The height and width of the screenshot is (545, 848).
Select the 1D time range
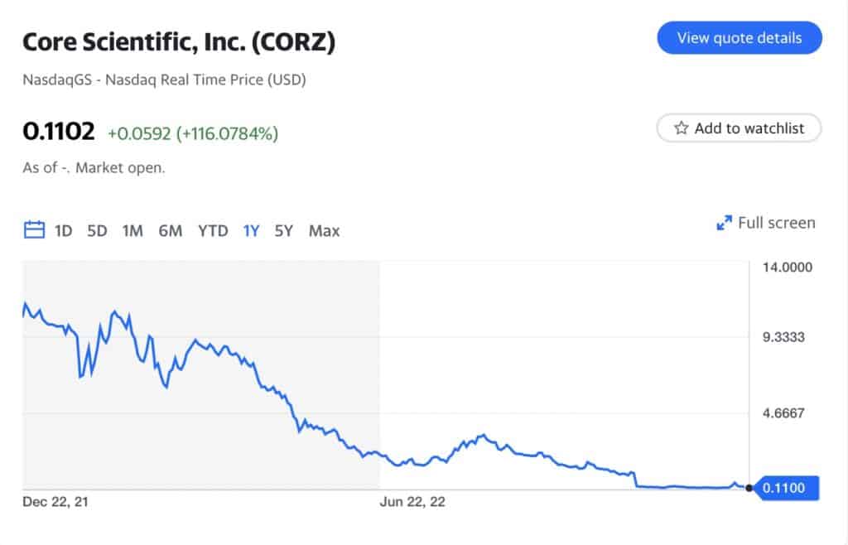tap(64, 231)
